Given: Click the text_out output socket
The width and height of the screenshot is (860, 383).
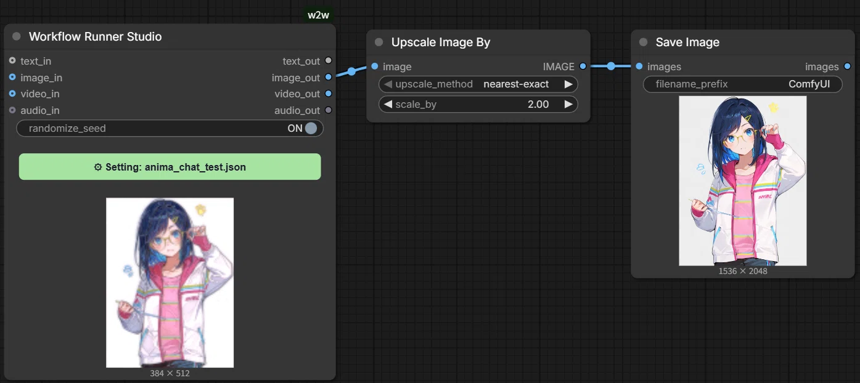Looking at the screenshot, I should [x=328, y=60].
